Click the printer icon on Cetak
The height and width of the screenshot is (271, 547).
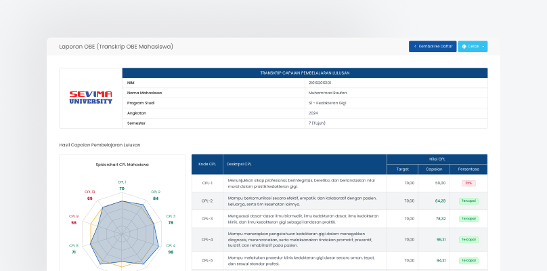(464, 47)
